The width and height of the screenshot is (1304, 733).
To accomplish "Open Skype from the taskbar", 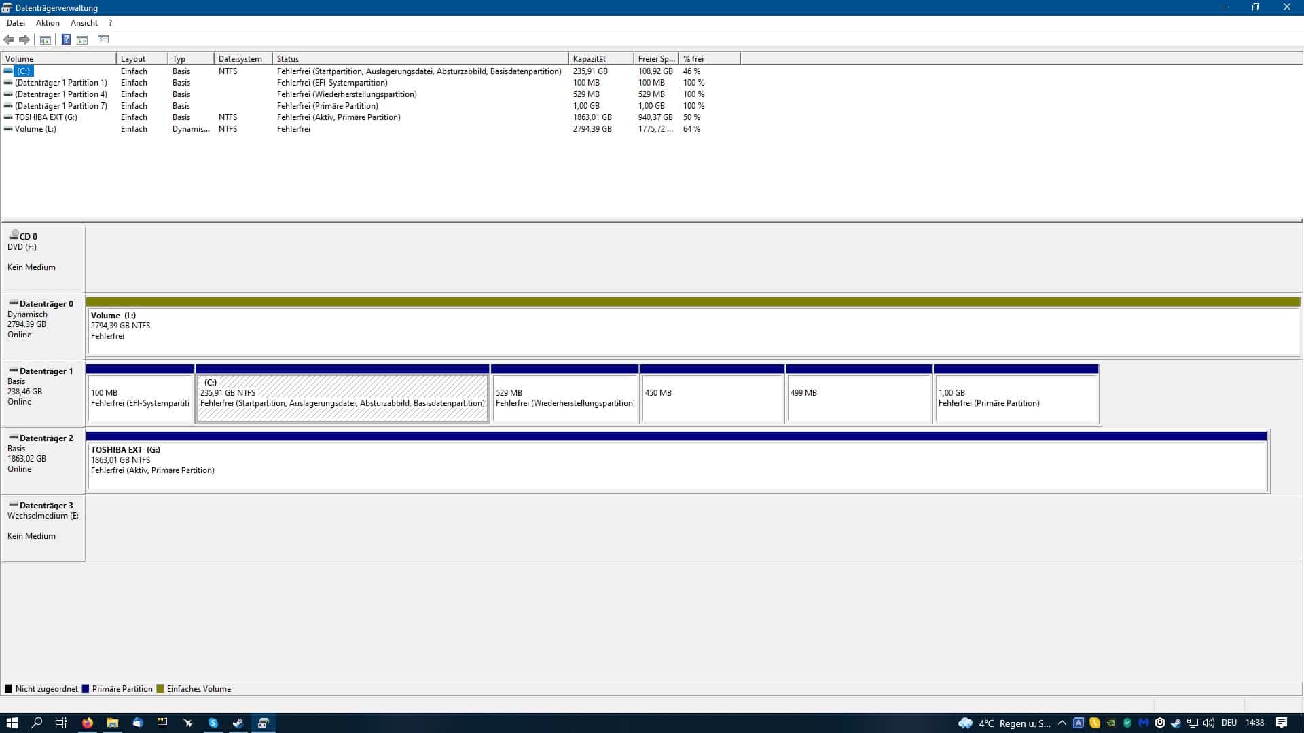I will [213, 723].
